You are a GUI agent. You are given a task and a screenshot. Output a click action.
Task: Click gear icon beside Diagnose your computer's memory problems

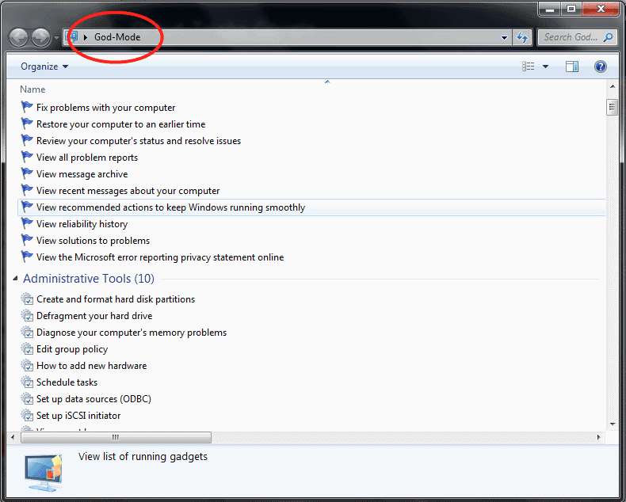point(27,333)
